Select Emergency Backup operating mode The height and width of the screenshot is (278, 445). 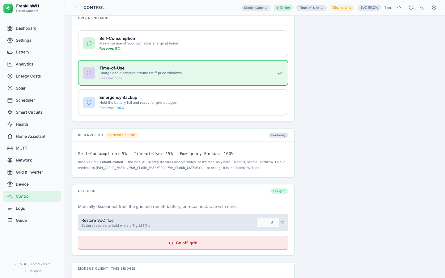(183, 103)
